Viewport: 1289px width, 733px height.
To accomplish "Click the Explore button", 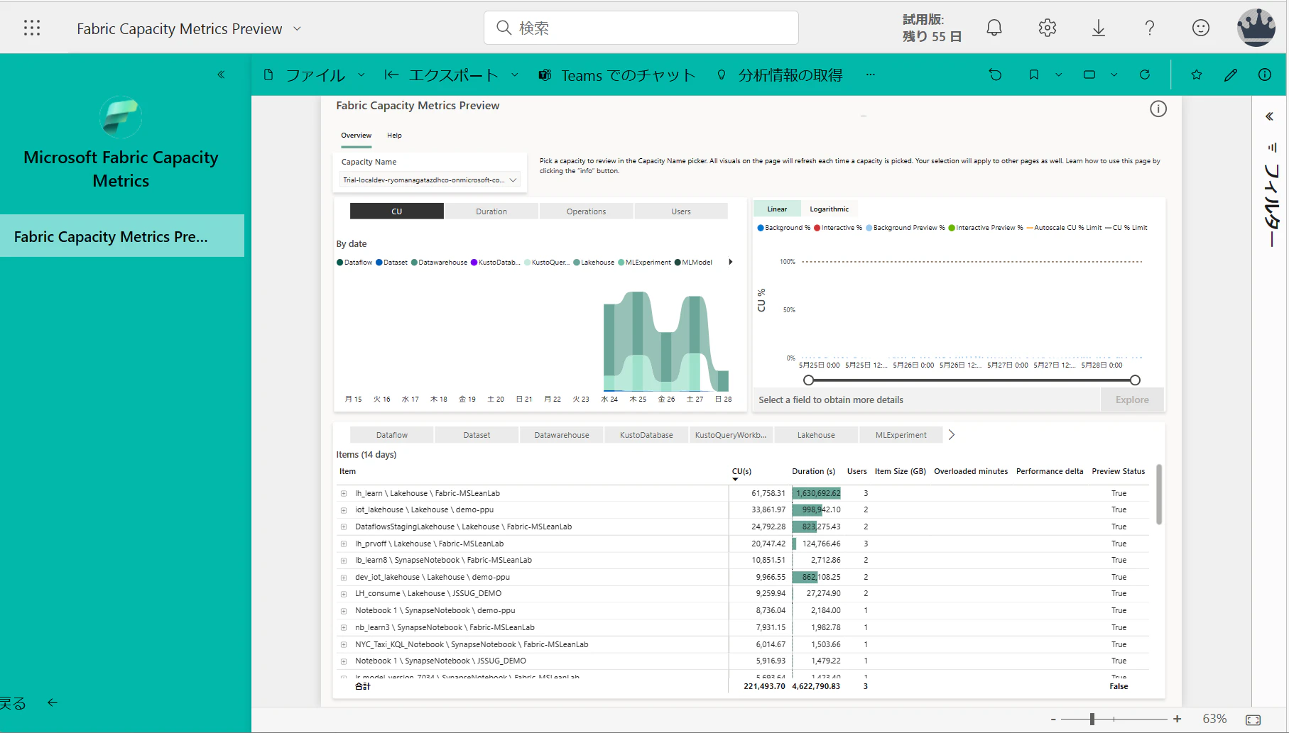I will point(1132,399).
